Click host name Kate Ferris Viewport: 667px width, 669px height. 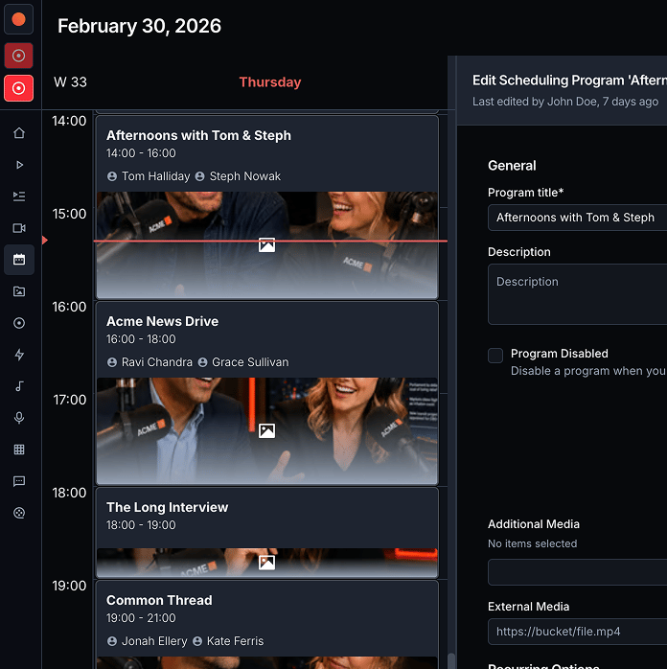[x=236, y=641]
